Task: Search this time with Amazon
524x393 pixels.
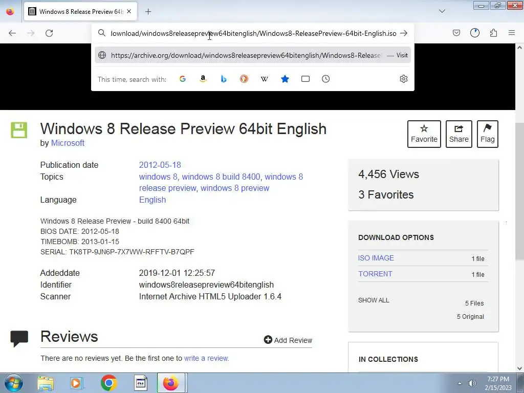Action: tap(203, 79)
